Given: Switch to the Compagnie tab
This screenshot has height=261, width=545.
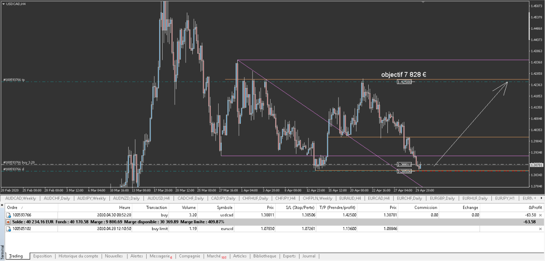Looking at the screenshot, I should pos(189,256).
